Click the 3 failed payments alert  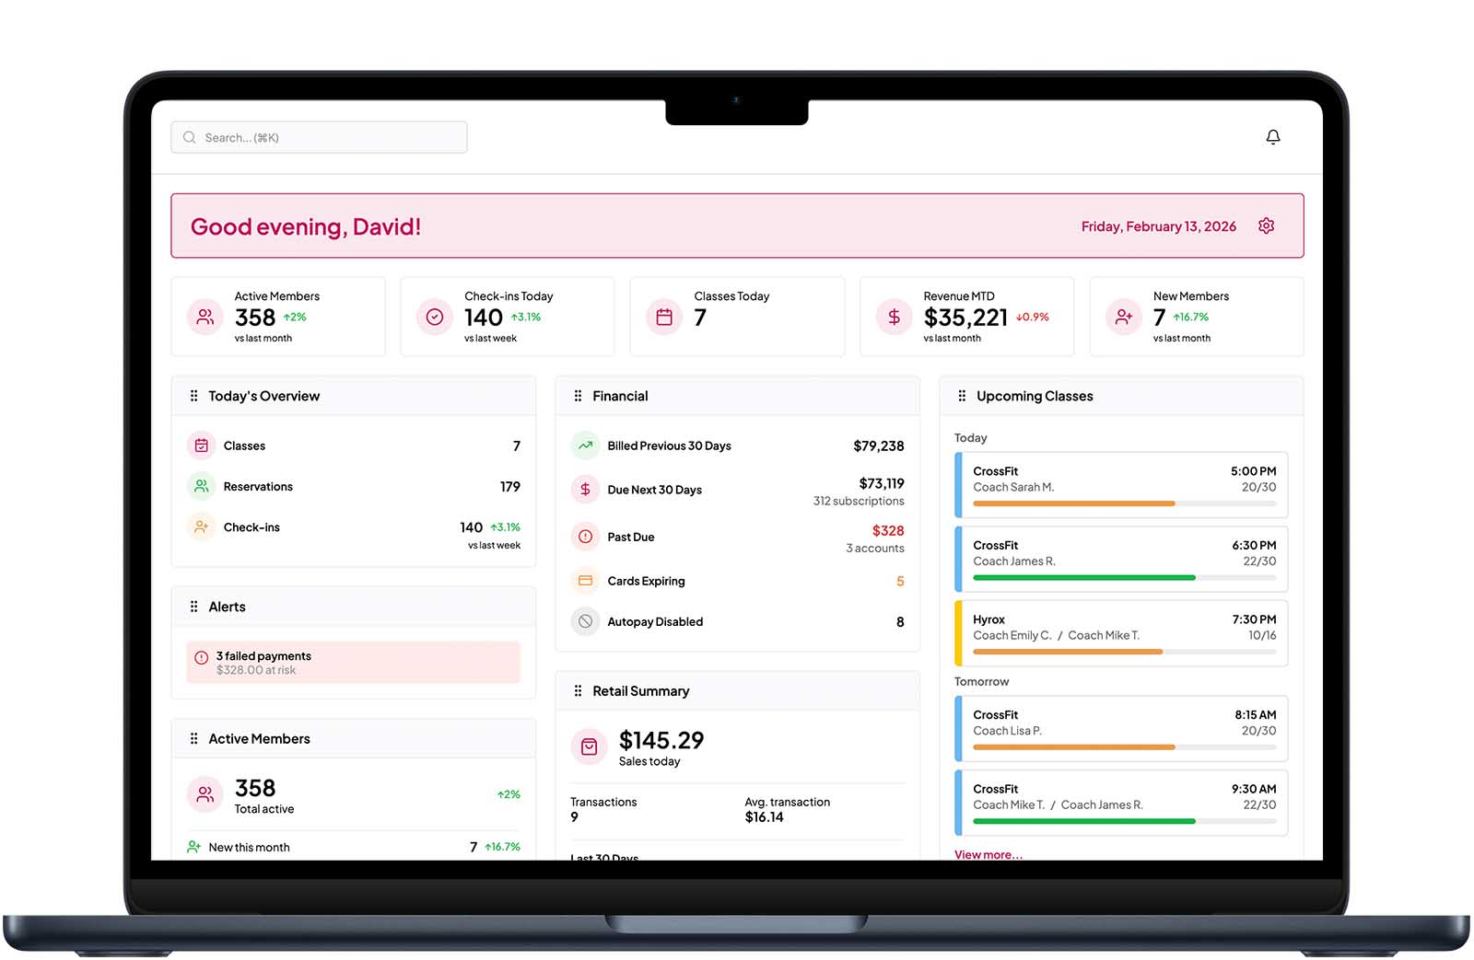coord(353,662)
